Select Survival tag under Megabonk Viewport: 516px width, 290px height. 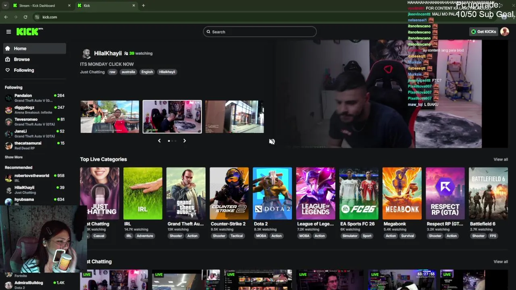tap(408, 236)
